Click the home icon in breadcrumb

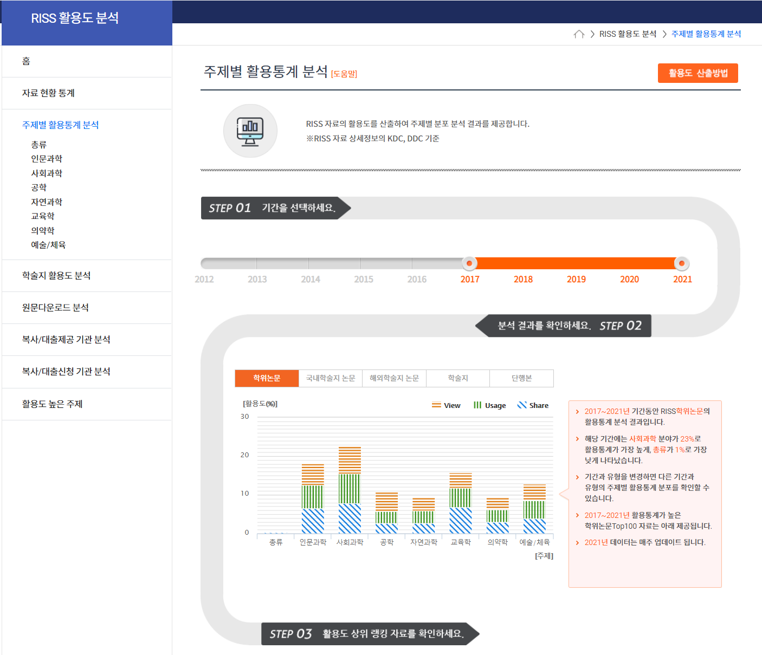coord(579,34)
